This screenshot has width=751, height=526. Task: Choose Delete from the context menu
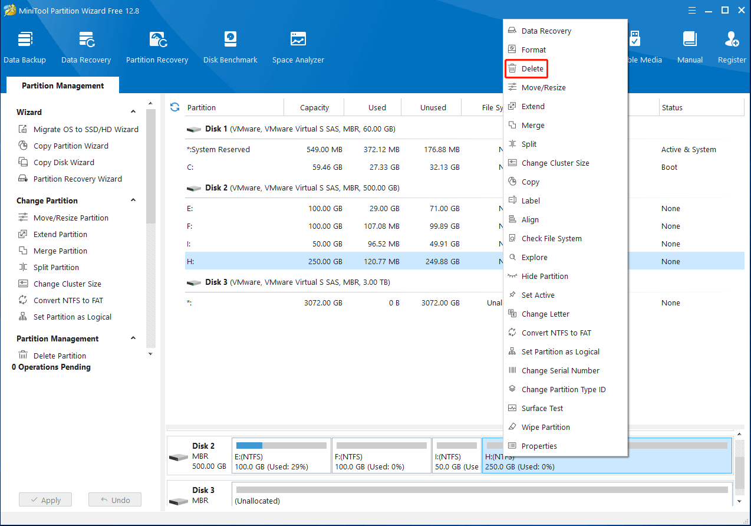tap(532, 69)
